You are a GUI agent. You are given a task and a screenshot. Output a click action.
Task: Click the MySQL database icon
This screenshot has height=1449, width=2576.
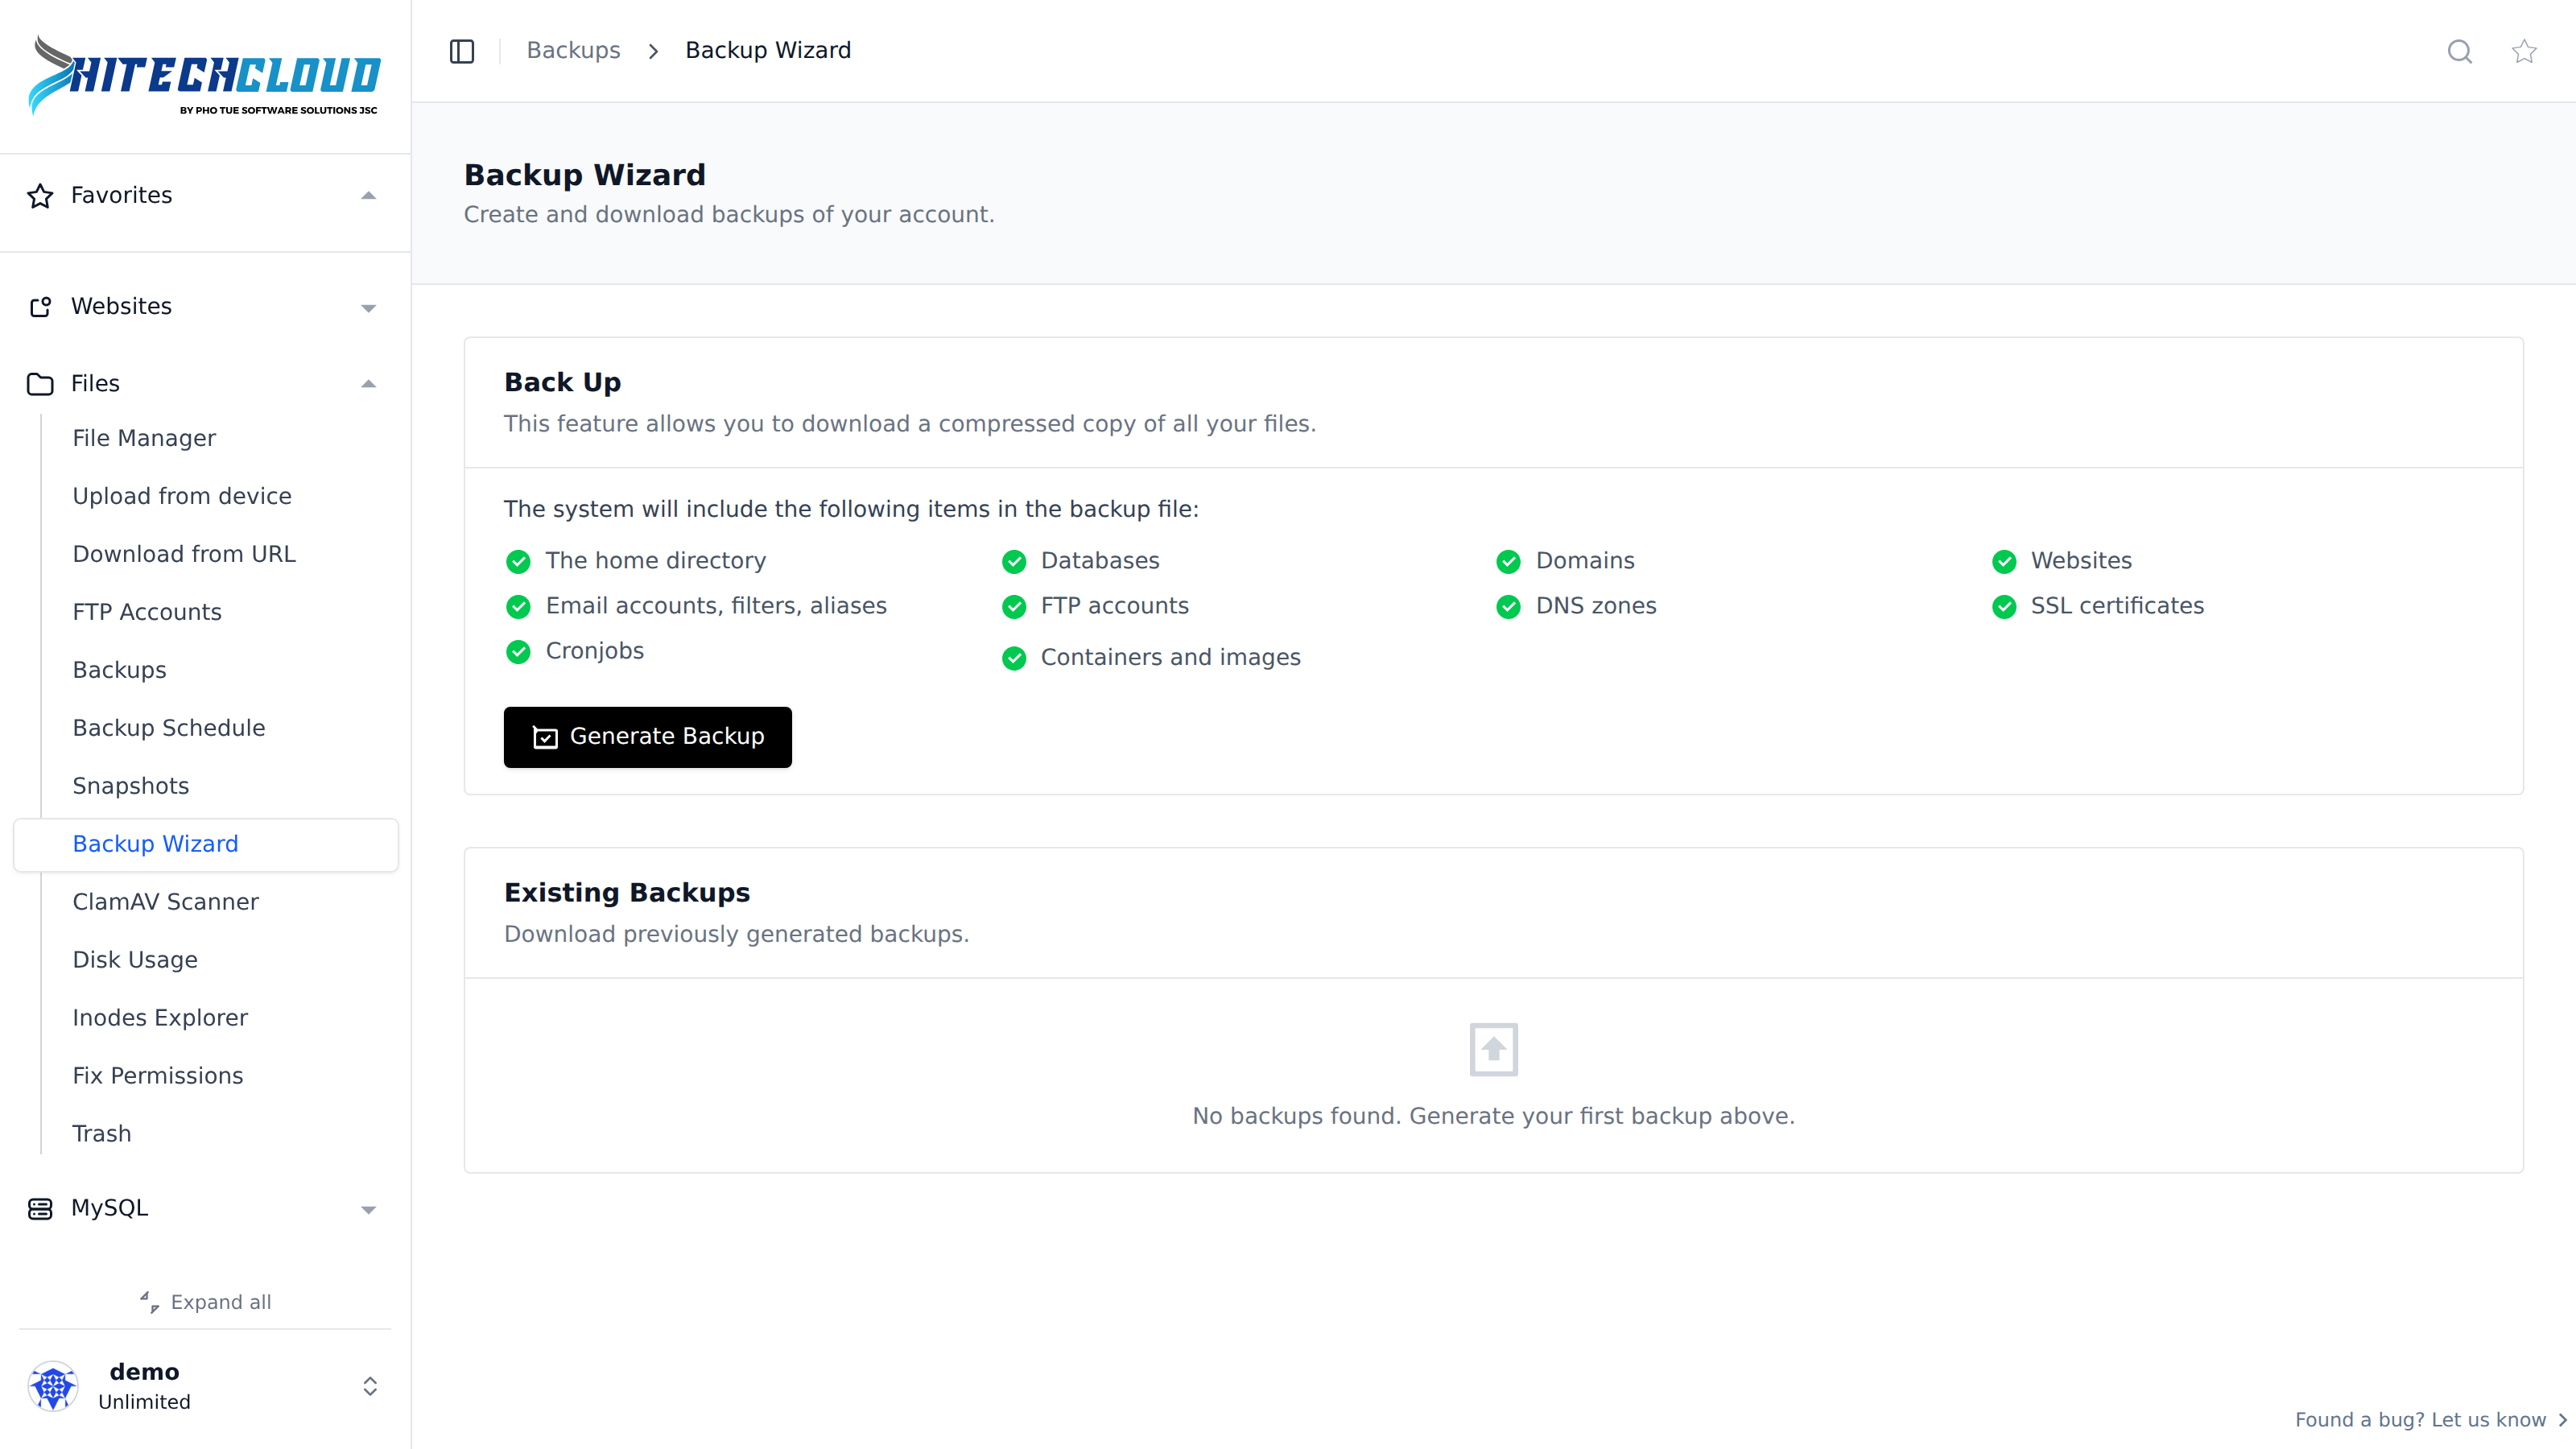point(40,1209)
